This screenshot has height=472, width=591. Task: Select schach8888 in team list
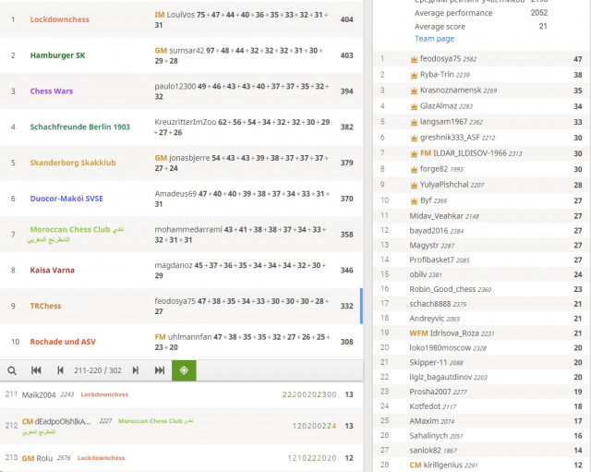(x=430, y=304)
